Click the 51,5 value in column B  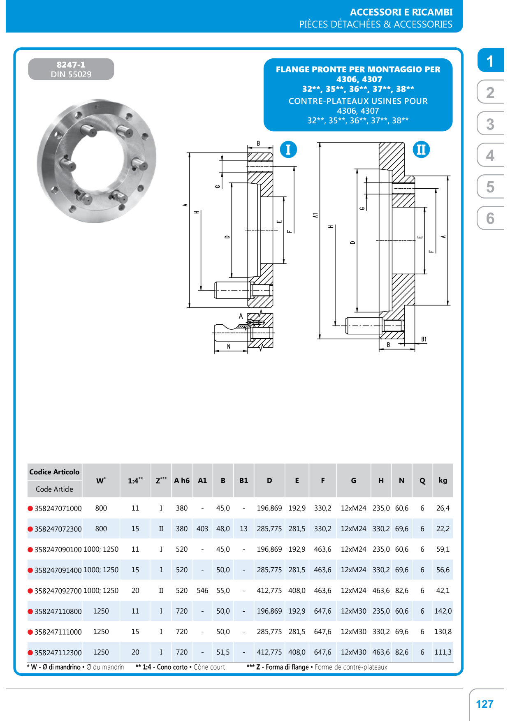[223, 652]
